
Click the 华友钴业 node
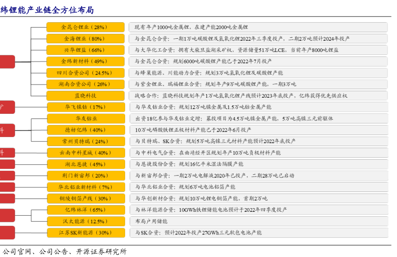85,118
